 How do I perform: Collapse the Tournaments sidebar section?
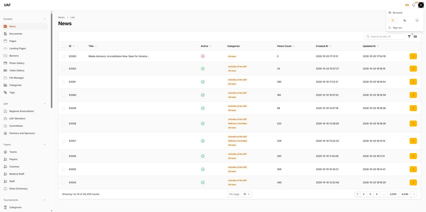45,200
